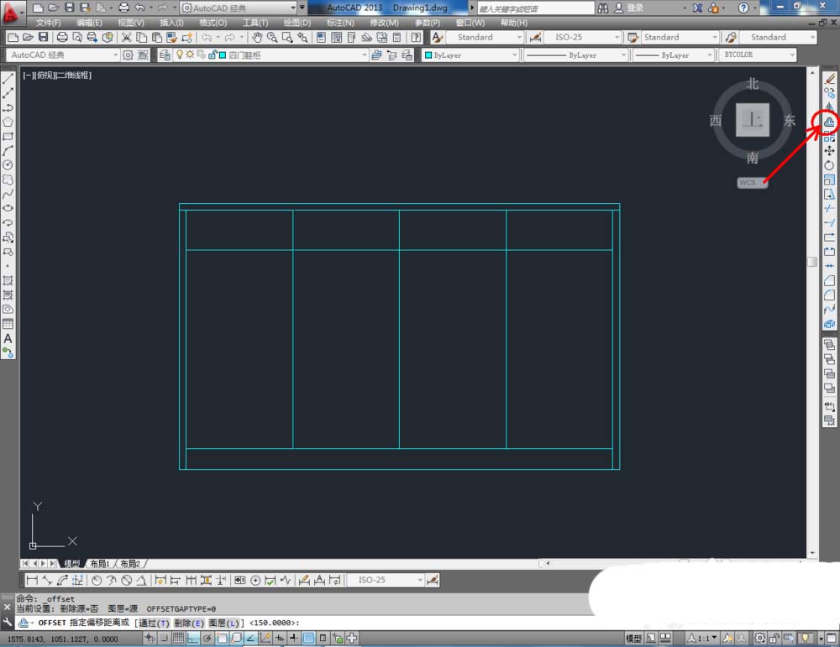Click the viewport controls label [-][俯视][二维线框]
The width and height of the screenshot is (840, 647).
click(57, 76)
